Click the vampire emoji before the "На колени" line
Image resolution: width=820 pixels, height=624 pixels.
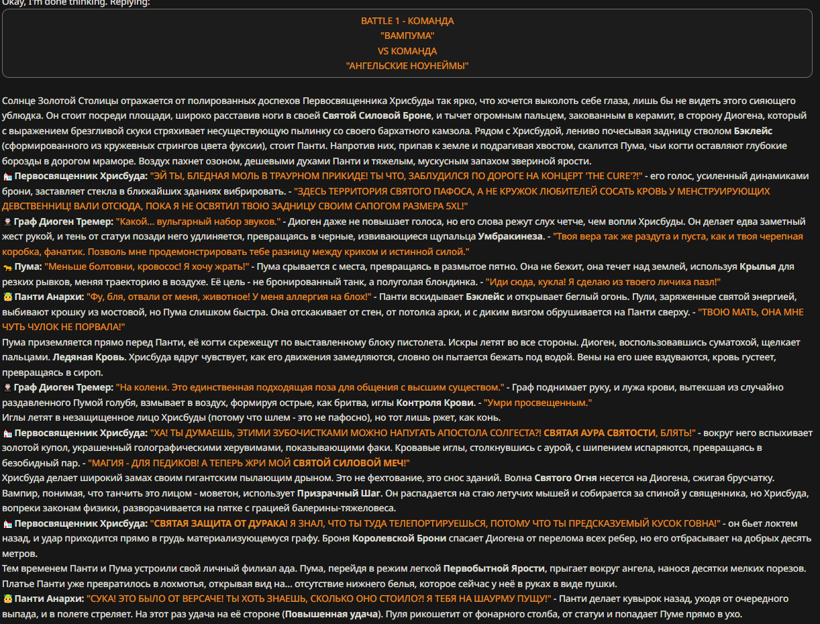7,387
